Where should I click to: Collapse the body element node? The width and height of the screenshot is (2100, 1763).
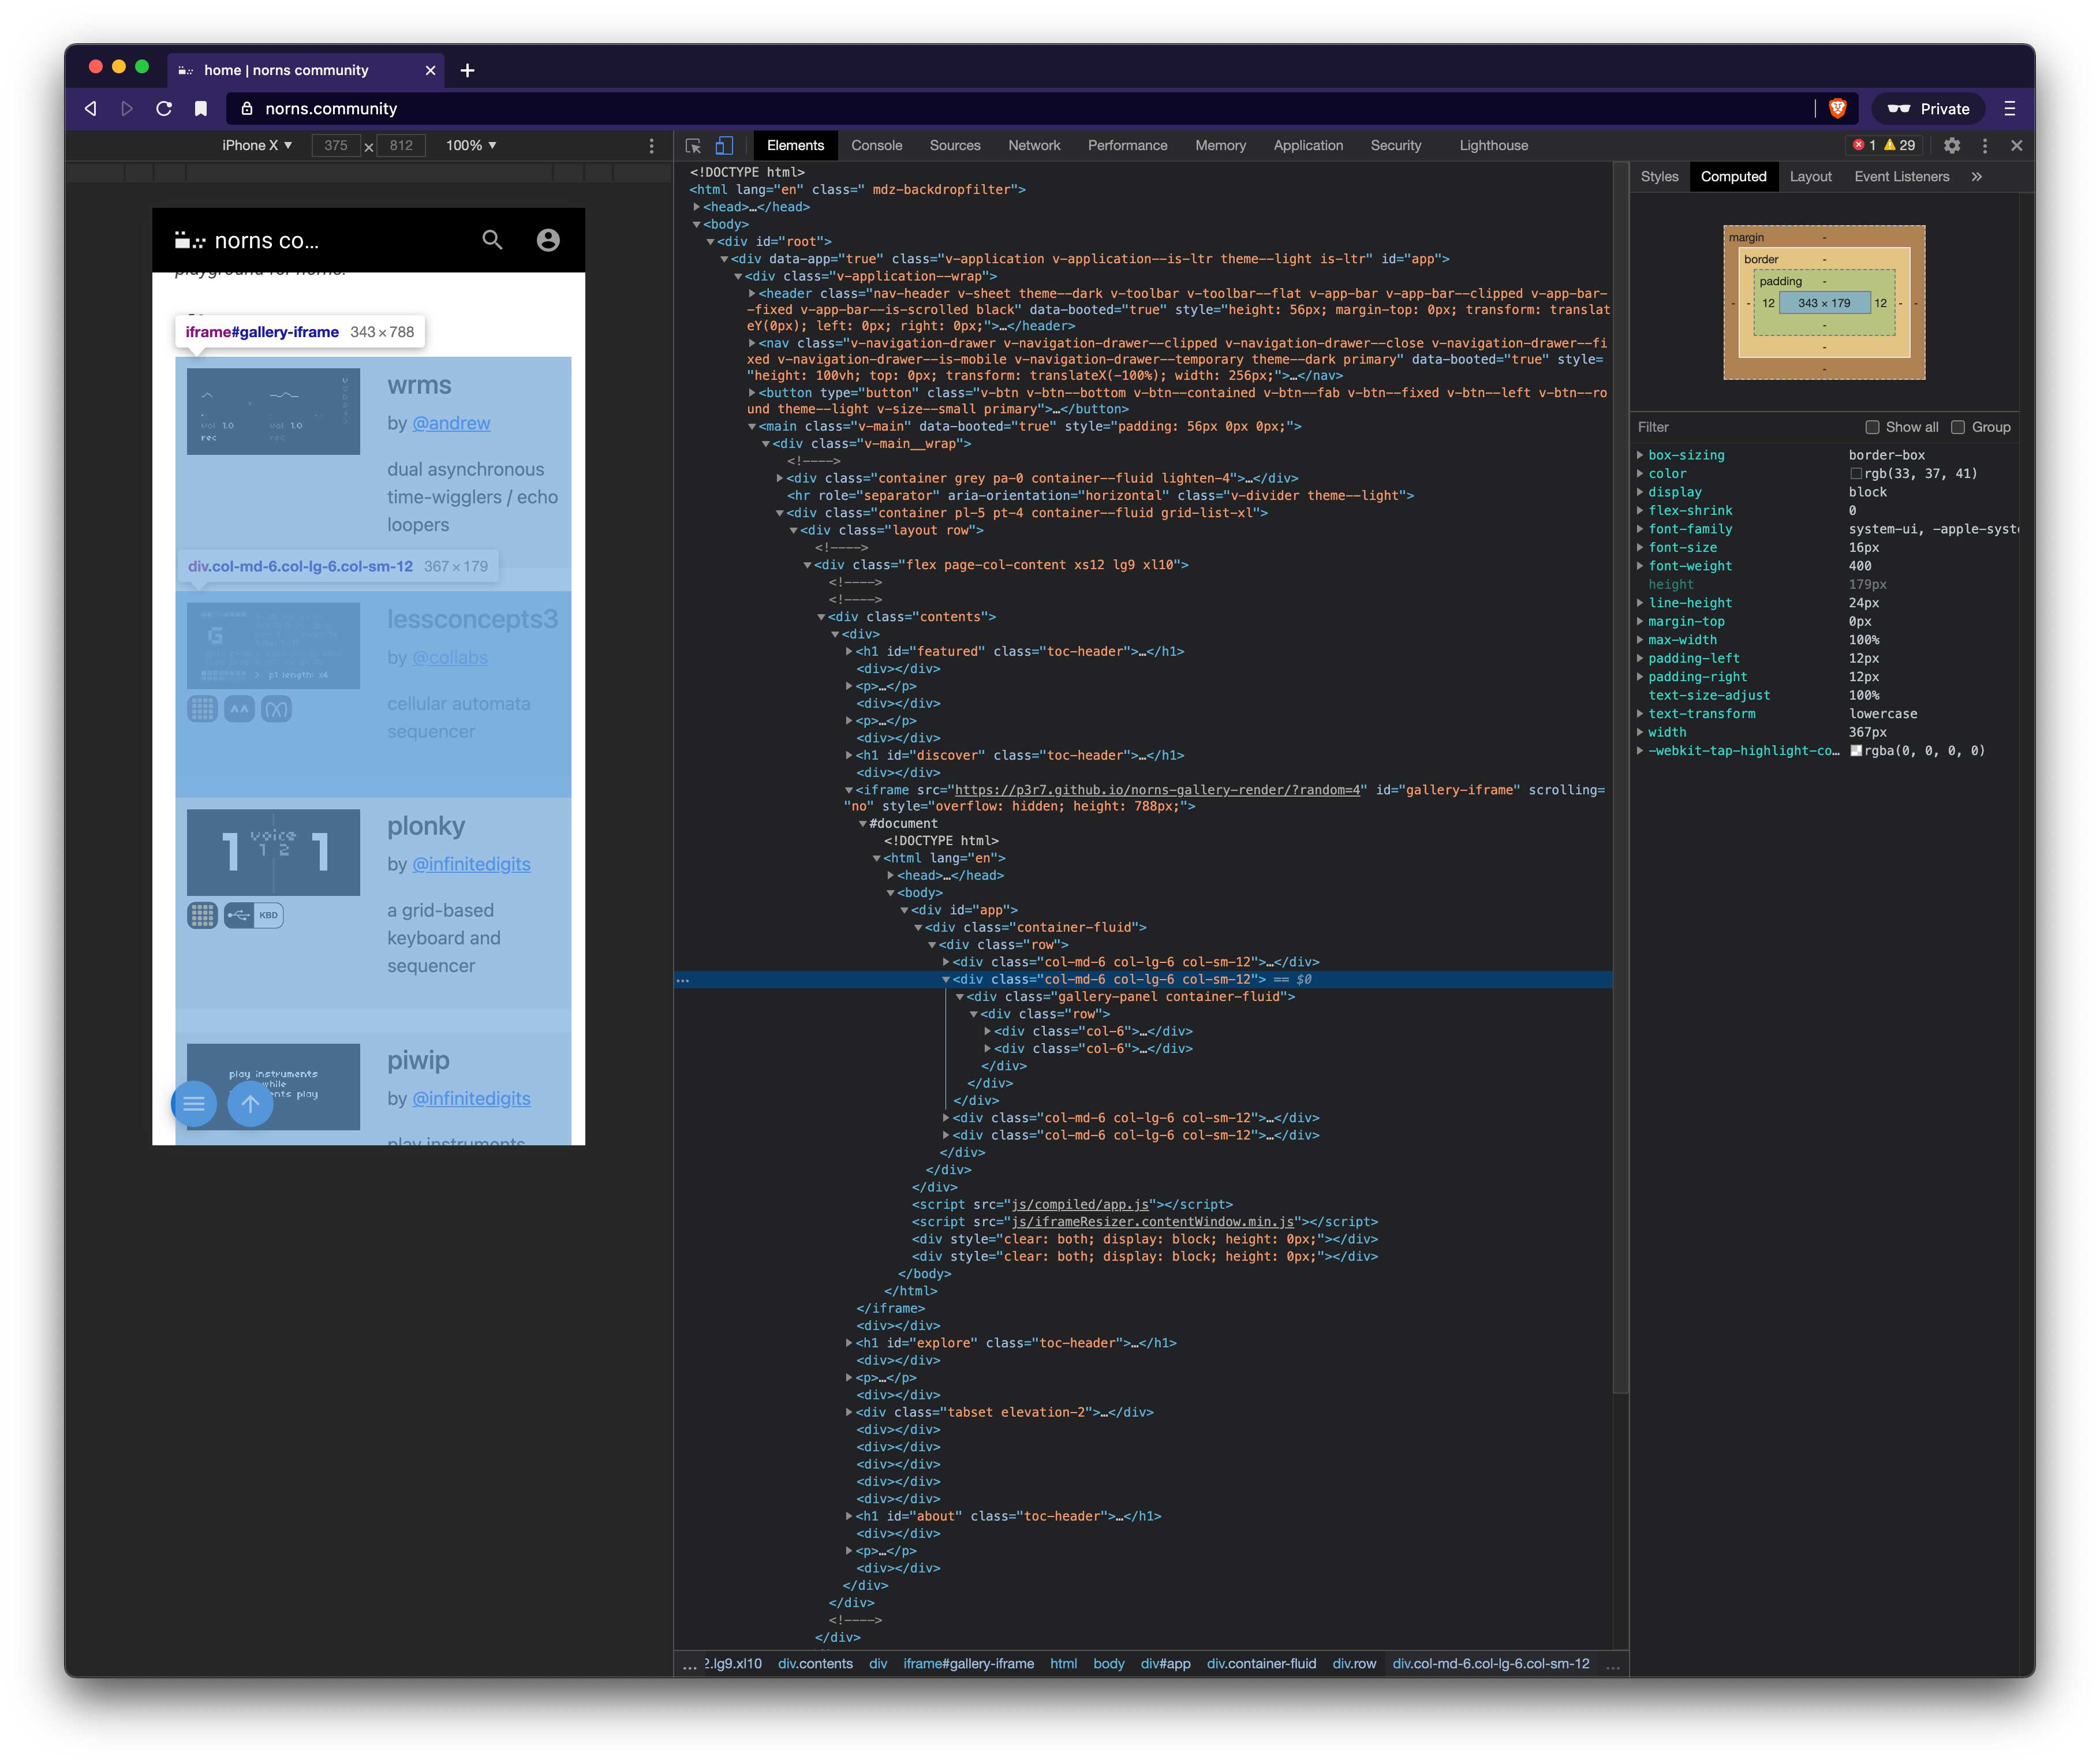pos(697,224)
